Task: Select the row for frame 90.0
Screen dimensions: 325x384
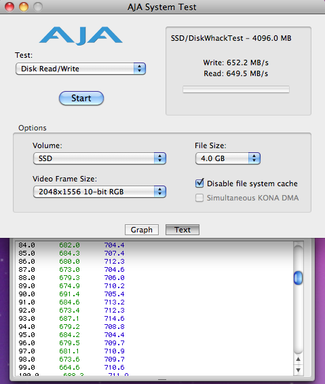Action: [x=154, y=294]
